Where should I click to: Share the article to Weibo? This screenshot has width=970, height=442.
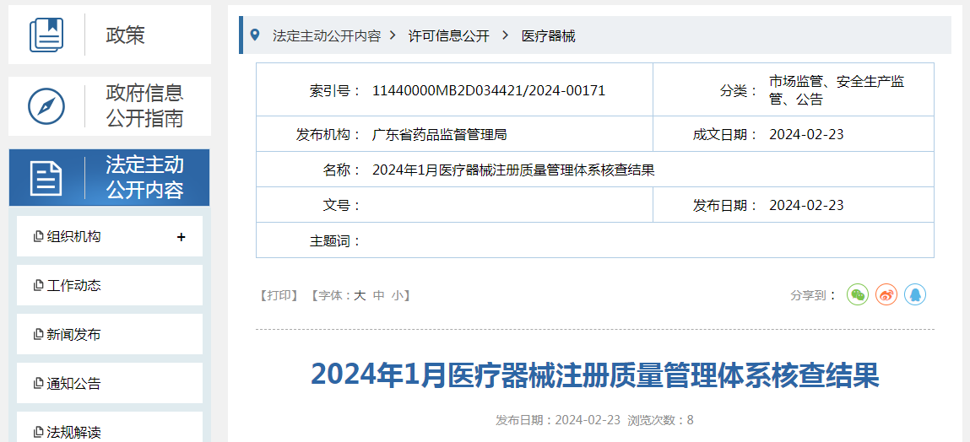[886, 294]
